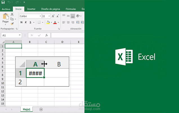Toggle bold with the N button
179x113 pixels.
coord(21,22)
